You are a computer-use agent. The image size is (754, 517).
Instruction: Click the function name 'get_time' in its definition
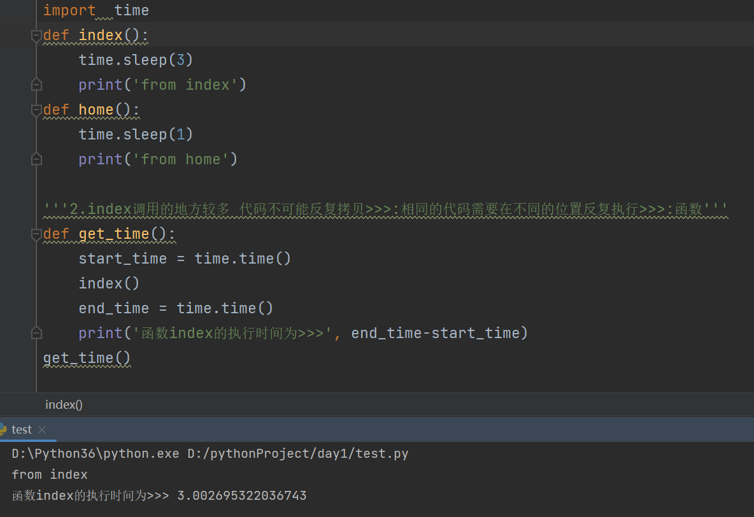click(x=114, y=234)
